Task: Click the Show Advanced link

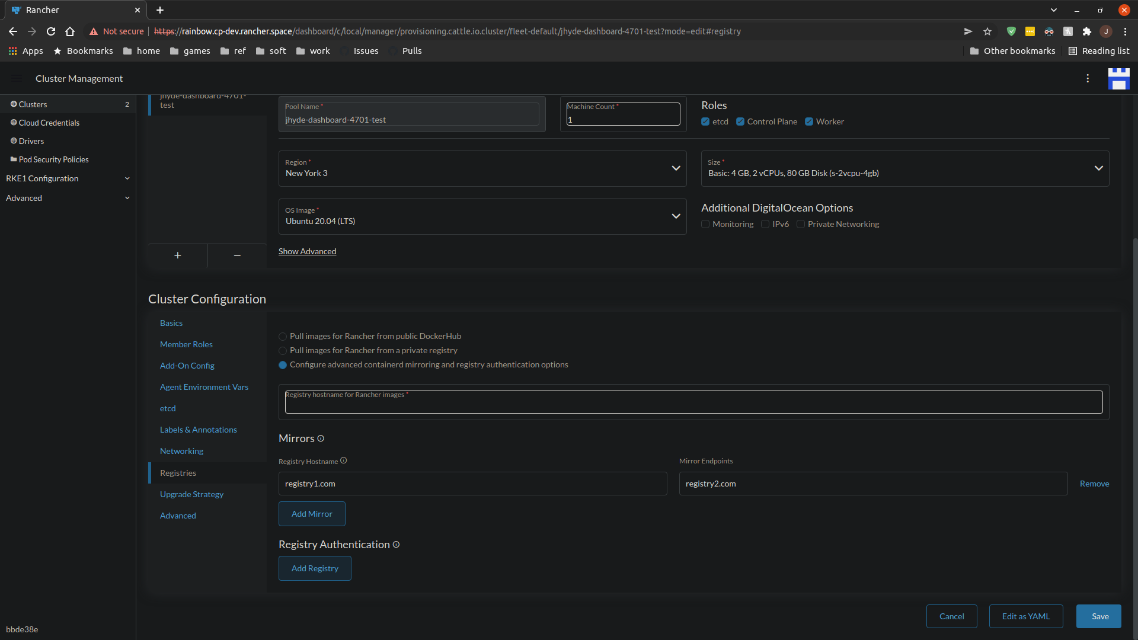Action: pos(307,251)
